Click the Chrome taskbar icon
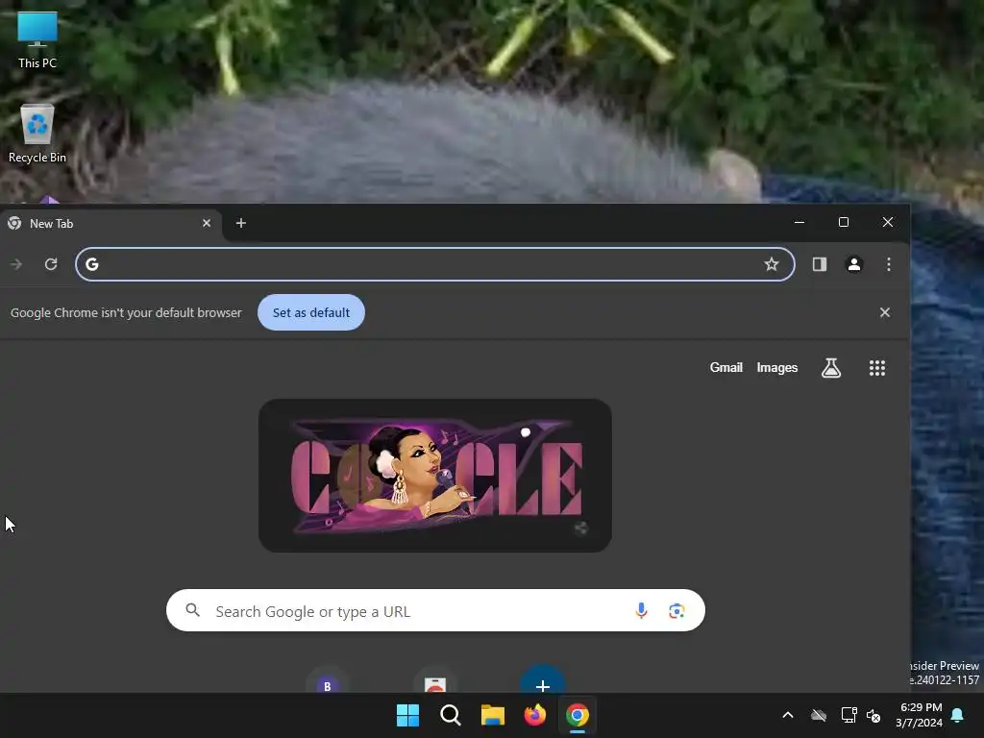The image size is (984, 738). tap(578, 715)
